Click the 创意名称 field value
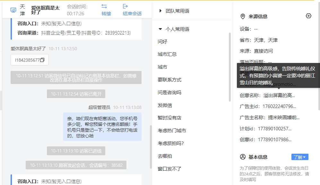Image resolution: width=320 pixels, height=185 pixels. click(x=279, y=95)
